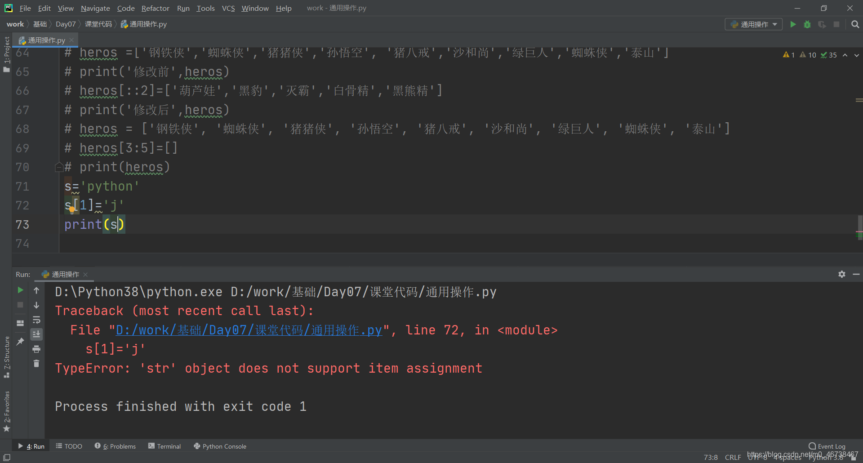The image size is (863, 463).
Task: Switch to the 4: Run tool tab
Action: point(31,446)
